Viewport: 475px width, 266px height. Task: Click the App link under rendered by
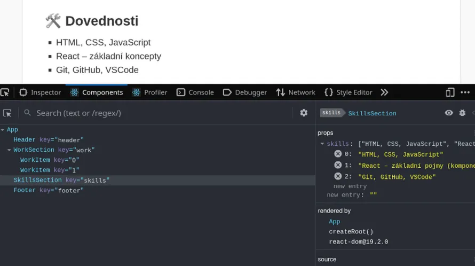click(x=334, y=222)
